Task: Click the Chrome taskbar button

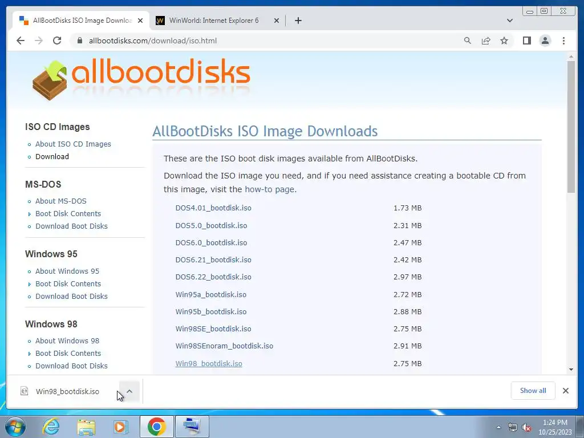Action: pos(156,427)
